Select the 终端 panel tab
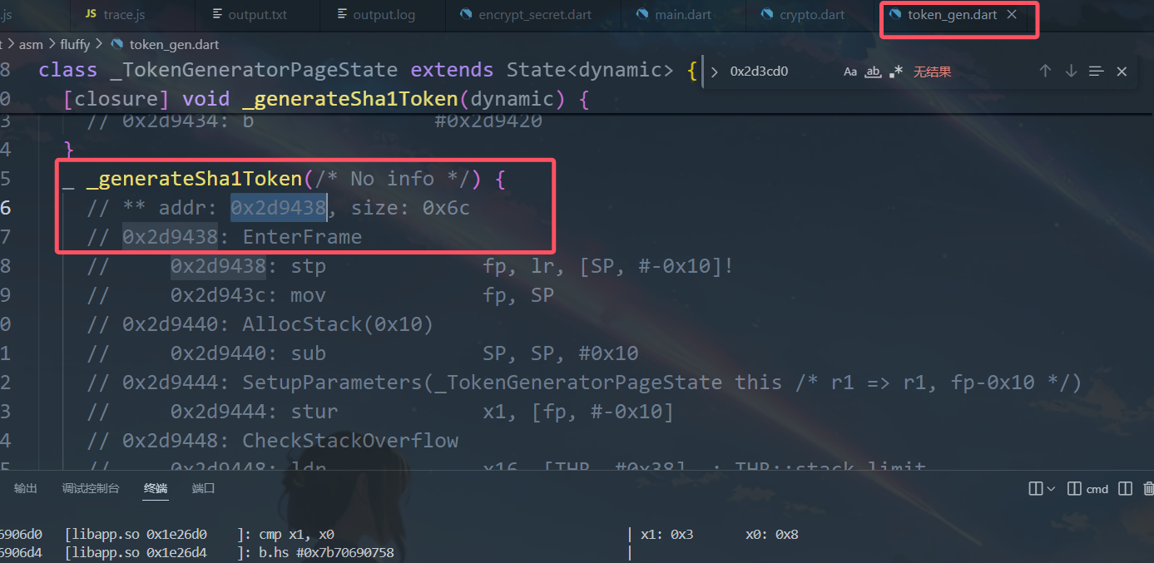Viewport: 1154px width, 563px height. [x=156, y=489]
